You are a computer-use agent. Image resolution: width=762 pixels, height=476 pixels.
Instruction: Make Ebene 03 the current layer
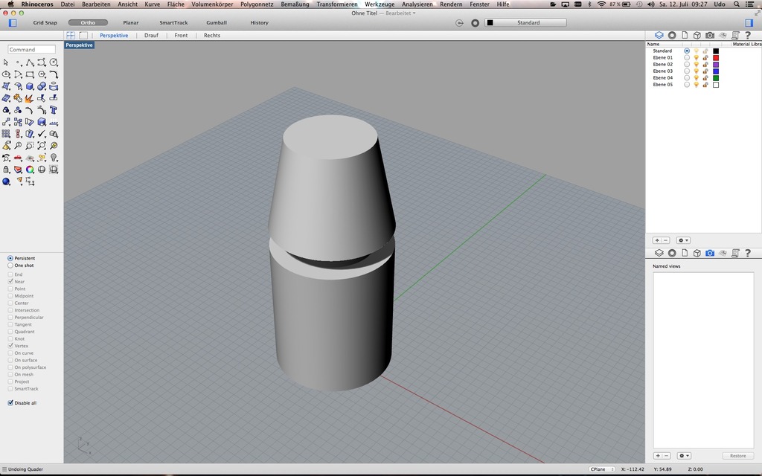[687, 71]
